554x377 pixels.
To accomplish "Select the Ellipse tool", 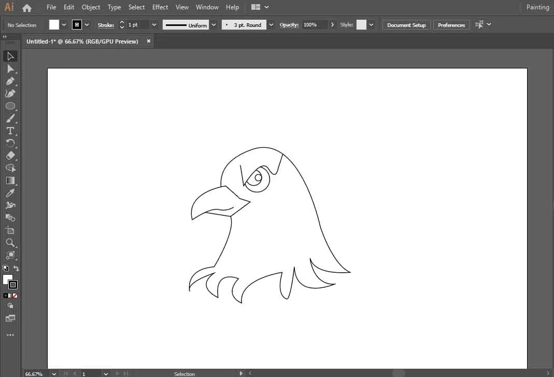I will pos(10,106).
